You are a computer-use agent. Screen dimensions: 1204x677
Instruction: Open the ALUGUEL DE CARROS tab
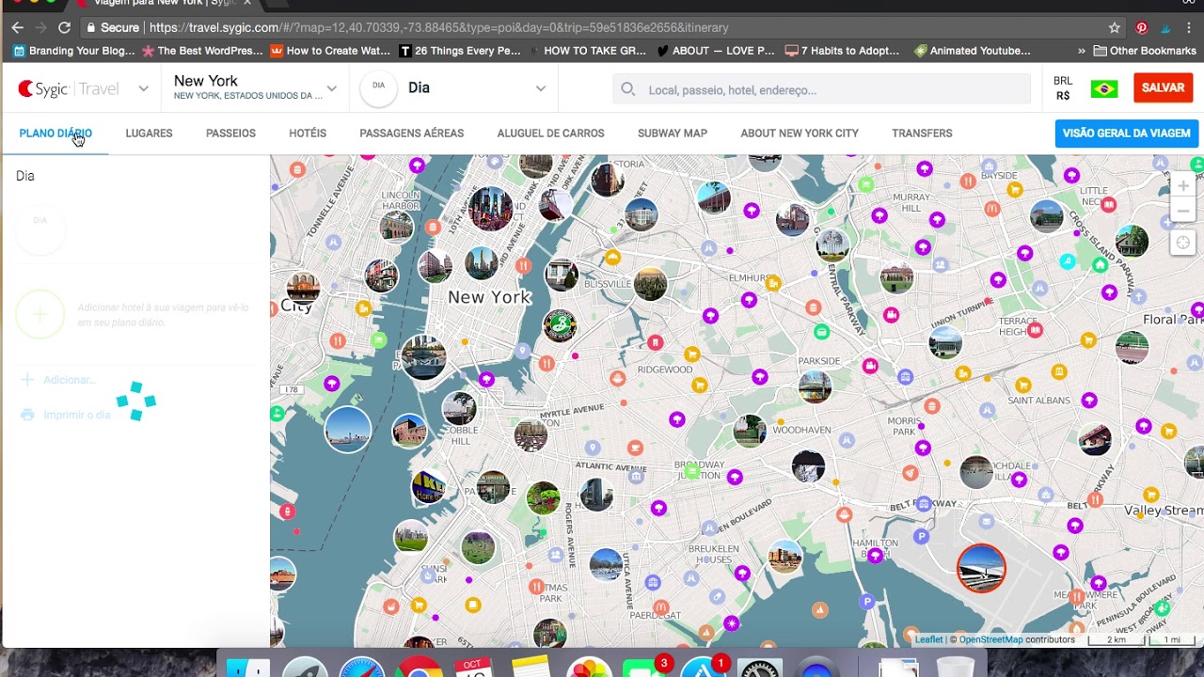[550, 133]
